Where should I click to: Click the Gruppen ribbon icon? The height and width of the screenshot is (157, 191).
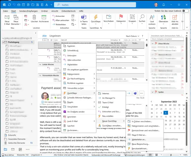tap(132, 17)
